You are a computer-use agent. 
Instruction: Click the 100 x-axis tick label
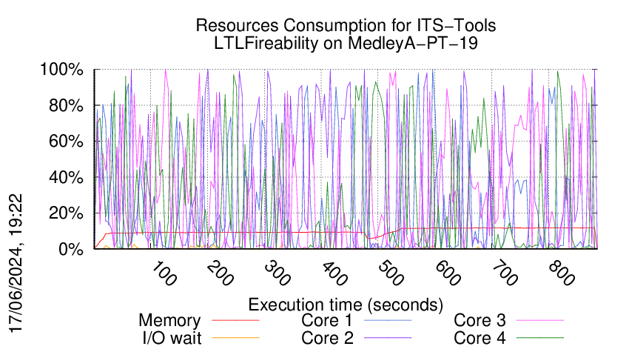pyautogui.click(x=164, y=273)
